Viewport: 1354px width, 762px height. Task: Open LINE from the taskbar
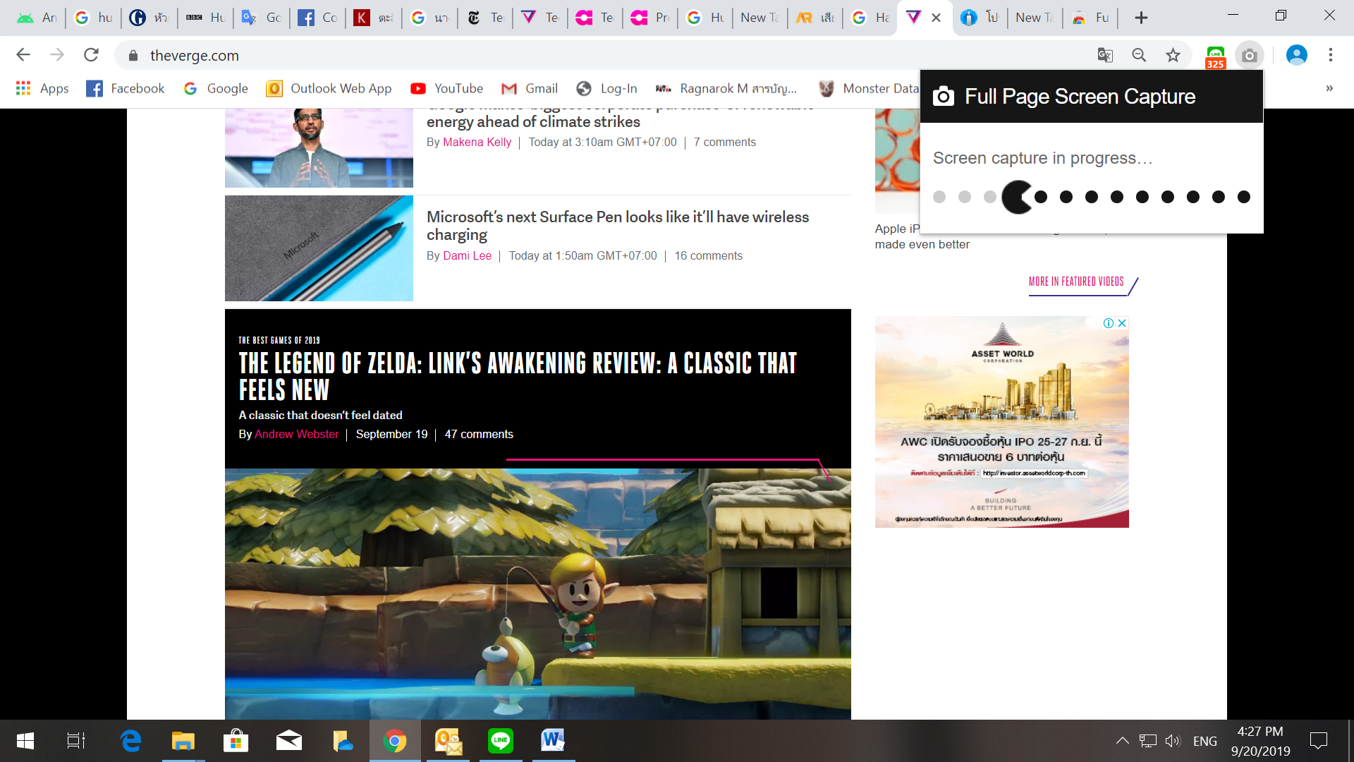coord(501,741)
